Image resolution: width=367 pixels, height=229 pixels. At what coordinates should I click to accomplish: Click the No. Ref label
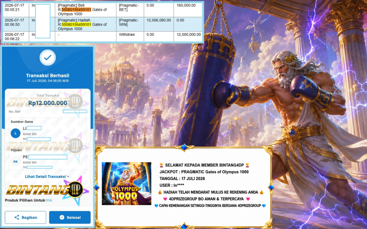pos(14,112)
